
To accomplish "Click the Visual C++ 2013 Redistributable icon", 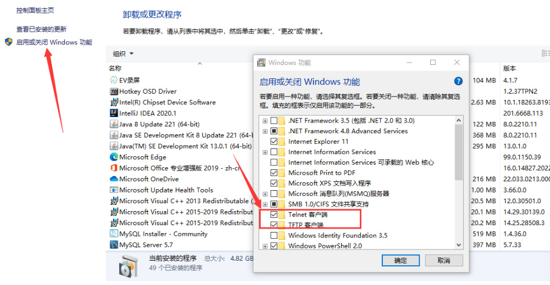I will 114,201.
